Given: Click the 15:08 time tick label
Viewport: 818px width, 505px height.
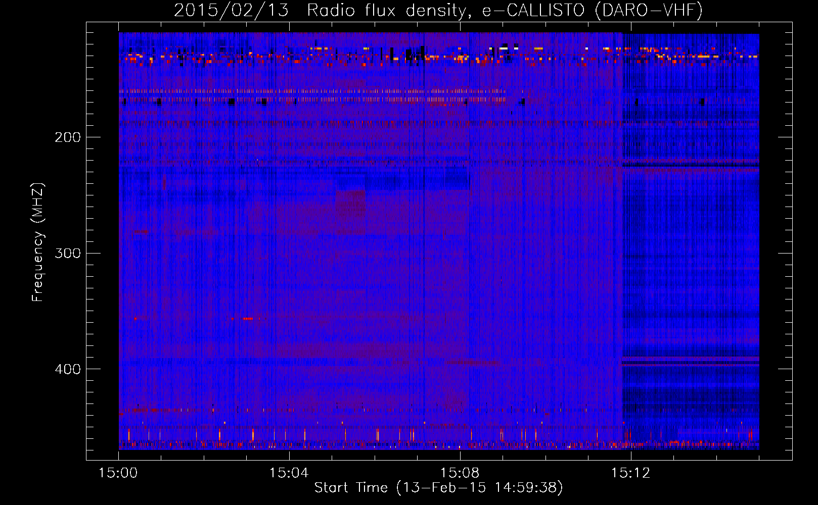Looking at the screenshot, I should click(x=460, y=473).
